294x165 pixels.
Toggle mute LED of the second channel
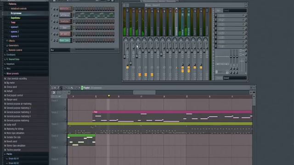point(51,15)
